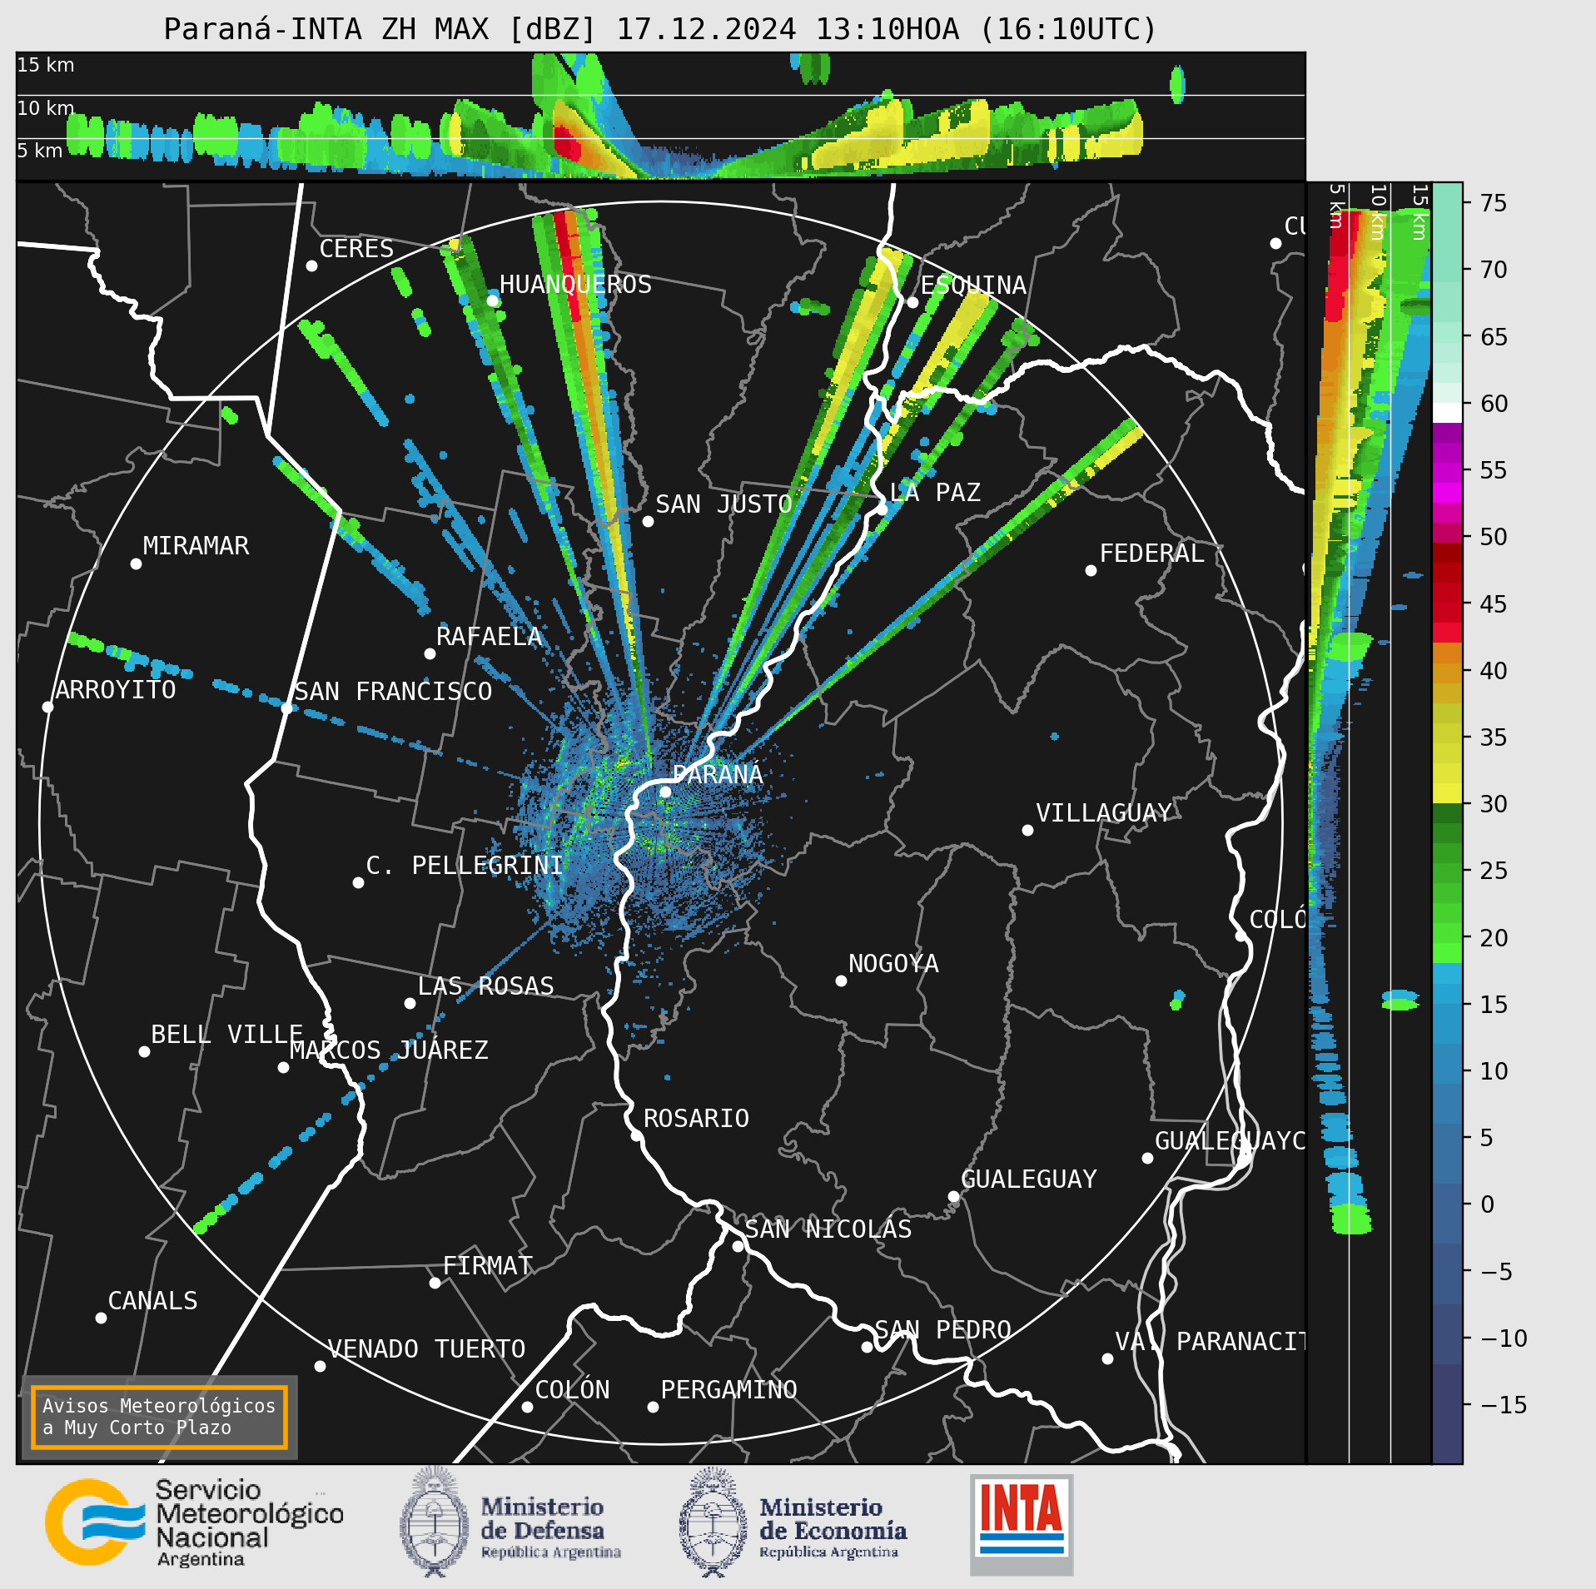Click the VILLAGUAY city marker dot

click(1027, 830)
